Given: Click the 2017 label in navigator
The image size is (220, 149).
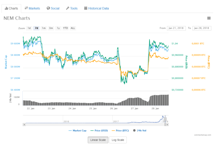Looking at the screenshot, I should click(116, 121).
